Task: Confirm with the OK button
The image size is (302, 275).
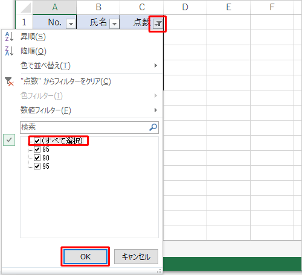Action: [x=85, y=257]
